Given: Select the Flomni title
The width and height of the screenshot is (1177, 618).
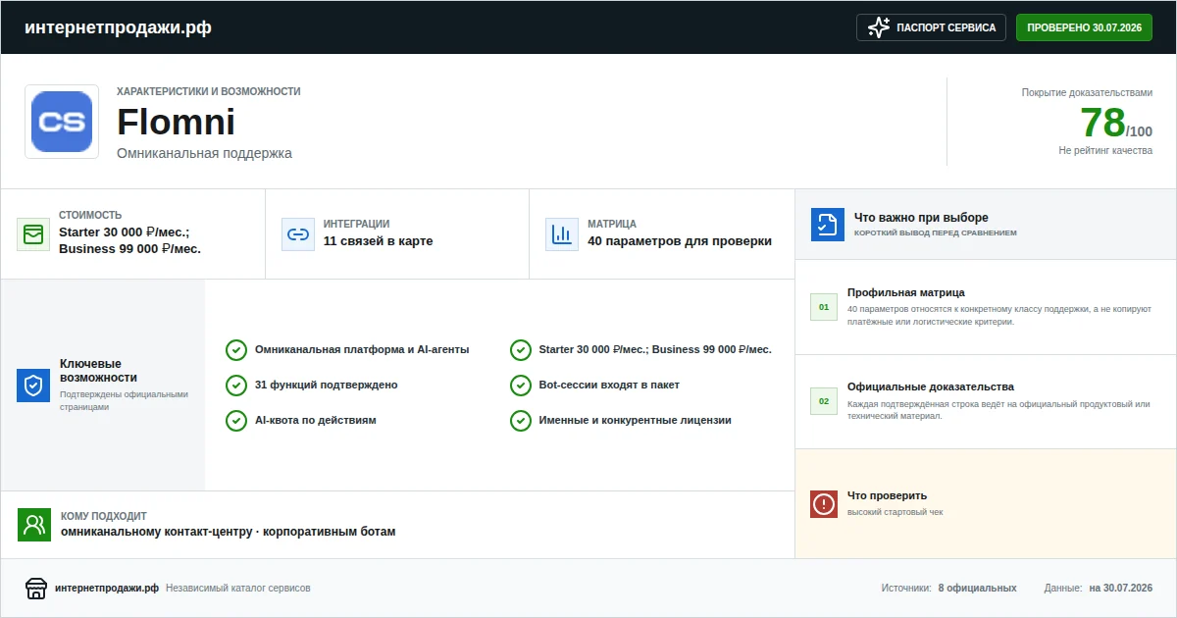Looking at the screenshot, I should point(177,123).
